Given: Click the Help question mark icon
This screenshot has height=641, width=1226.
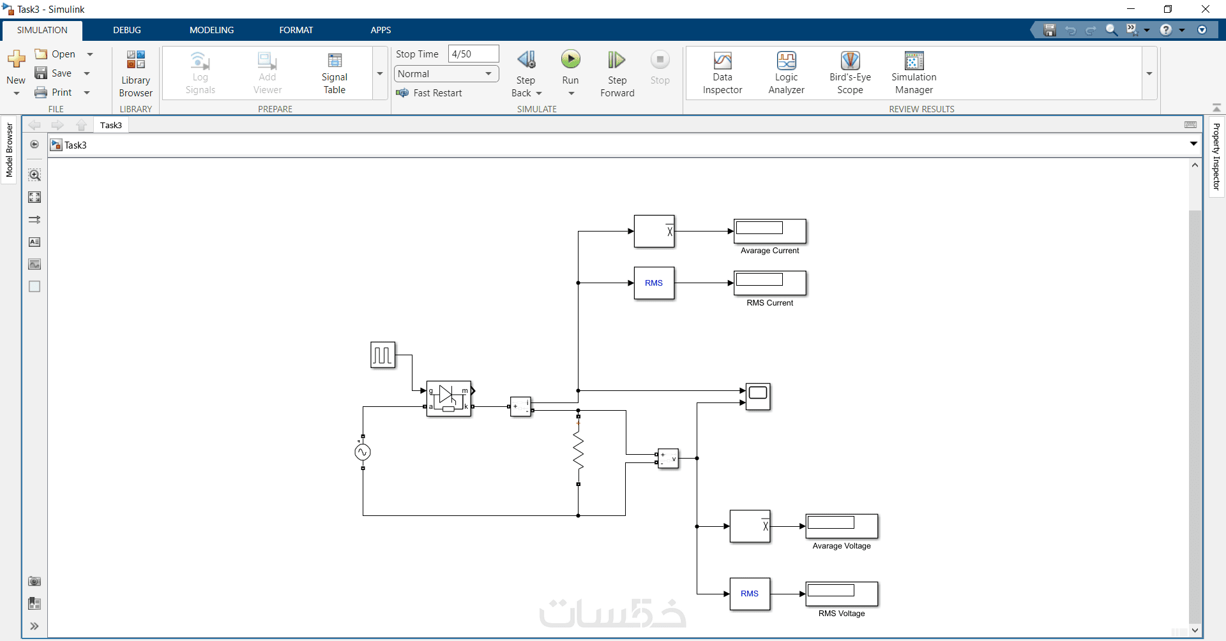Looking at the screenshot, I should point(1166,30).
